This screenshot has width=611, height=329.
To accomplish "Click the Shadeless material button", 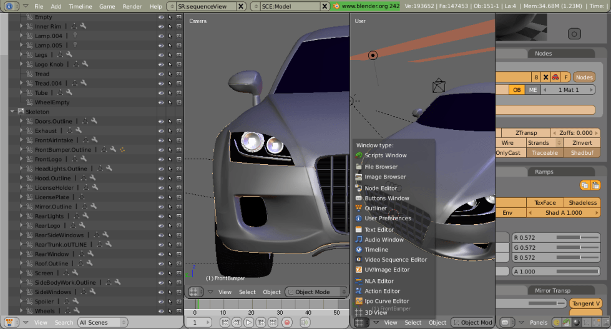I will click(x=582, y=202).
